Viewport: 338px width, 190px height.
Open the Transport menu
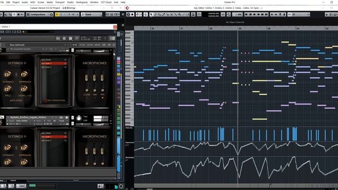pos(60,2)
